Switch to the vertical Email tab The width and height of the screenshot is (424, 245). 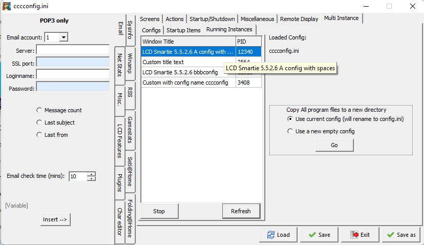click(x=120, y=29)
